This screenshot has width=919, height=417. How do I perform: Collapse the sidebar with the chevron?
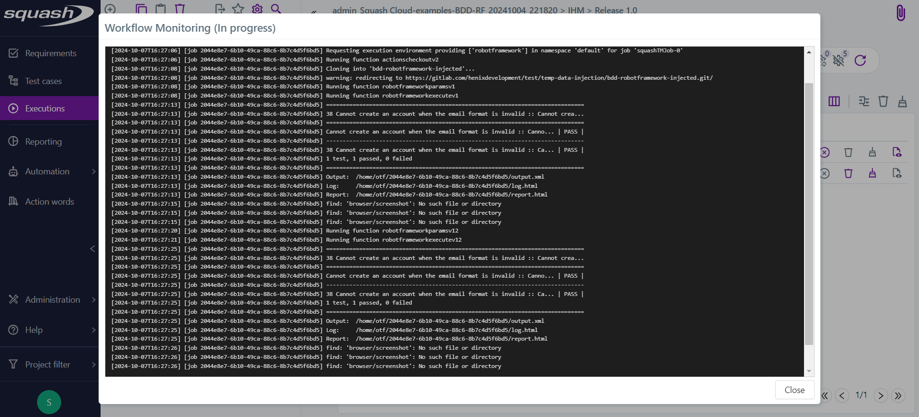point(92,248)
